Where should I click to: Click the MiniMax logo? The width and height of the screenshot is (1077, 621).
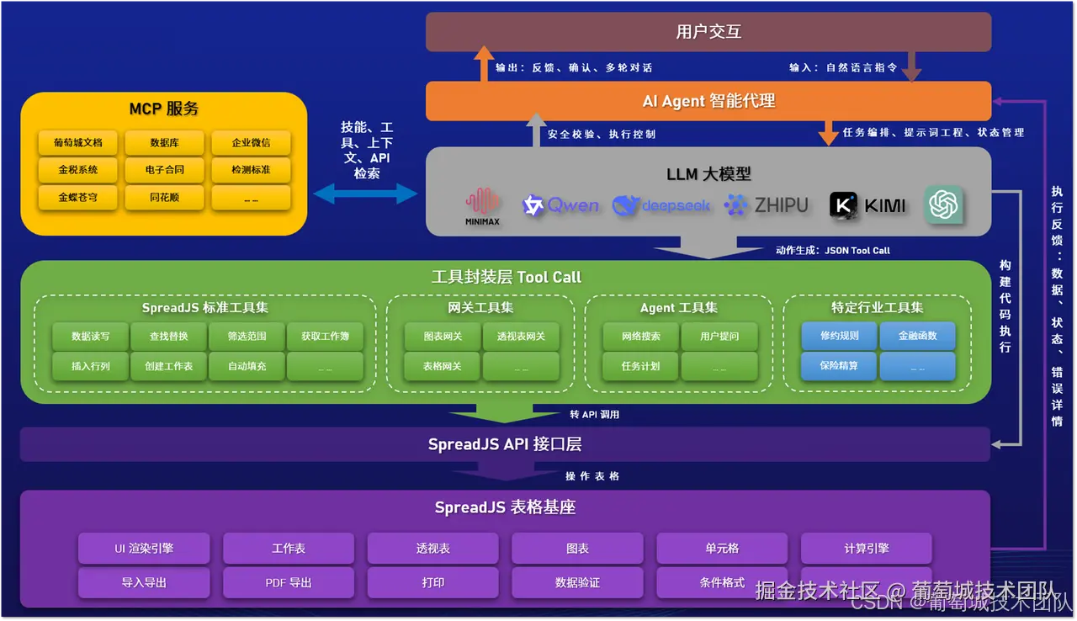tap(483, 207)
